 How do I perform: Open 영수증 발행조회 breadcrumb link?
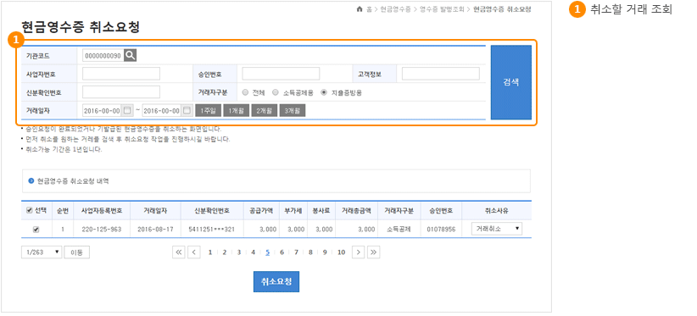pos(442,9)
